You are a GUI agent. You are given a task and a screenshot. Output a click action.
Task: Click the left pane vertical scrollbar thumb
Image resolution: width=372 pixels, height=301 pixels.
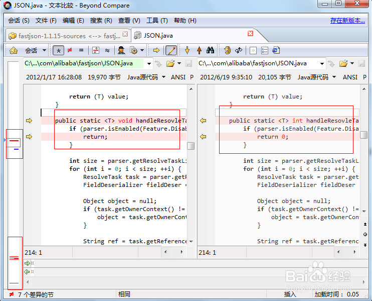[191, 146]
